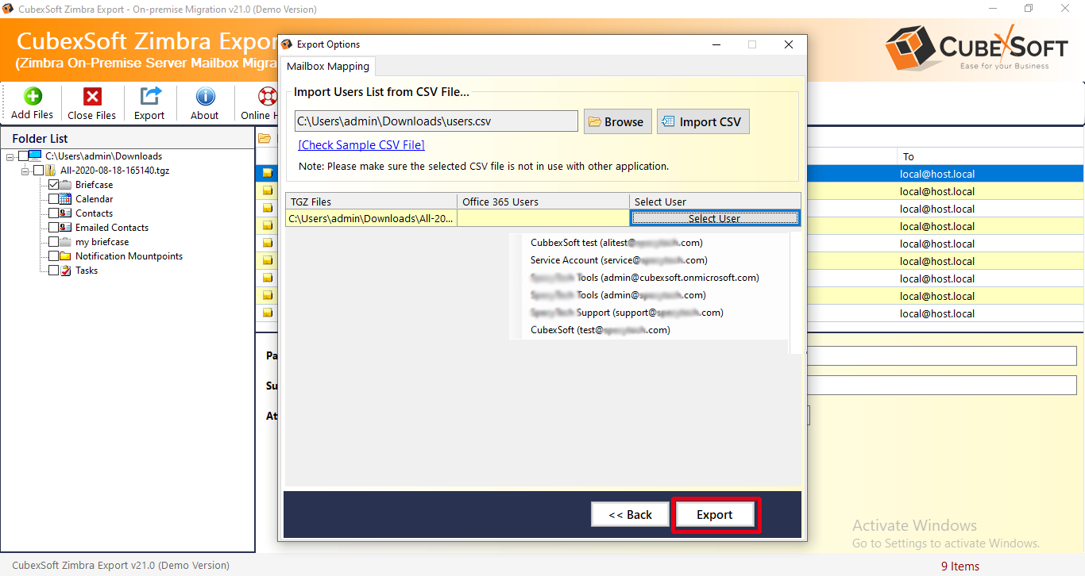Switch to the Mailbox Mapping tab
Image resolution: width=1085 pixels, height=576 pixels.
pyautogui.click(x=327, y=67)
